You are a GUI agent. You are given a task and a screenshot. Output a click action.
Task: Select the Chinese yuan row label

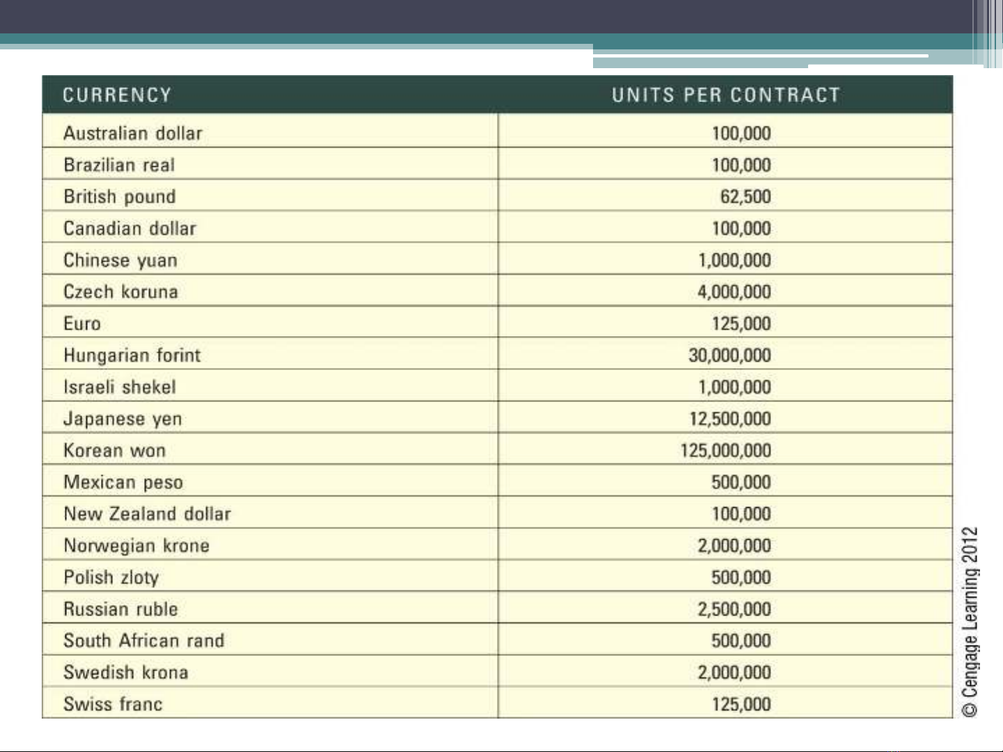(120, 260)
